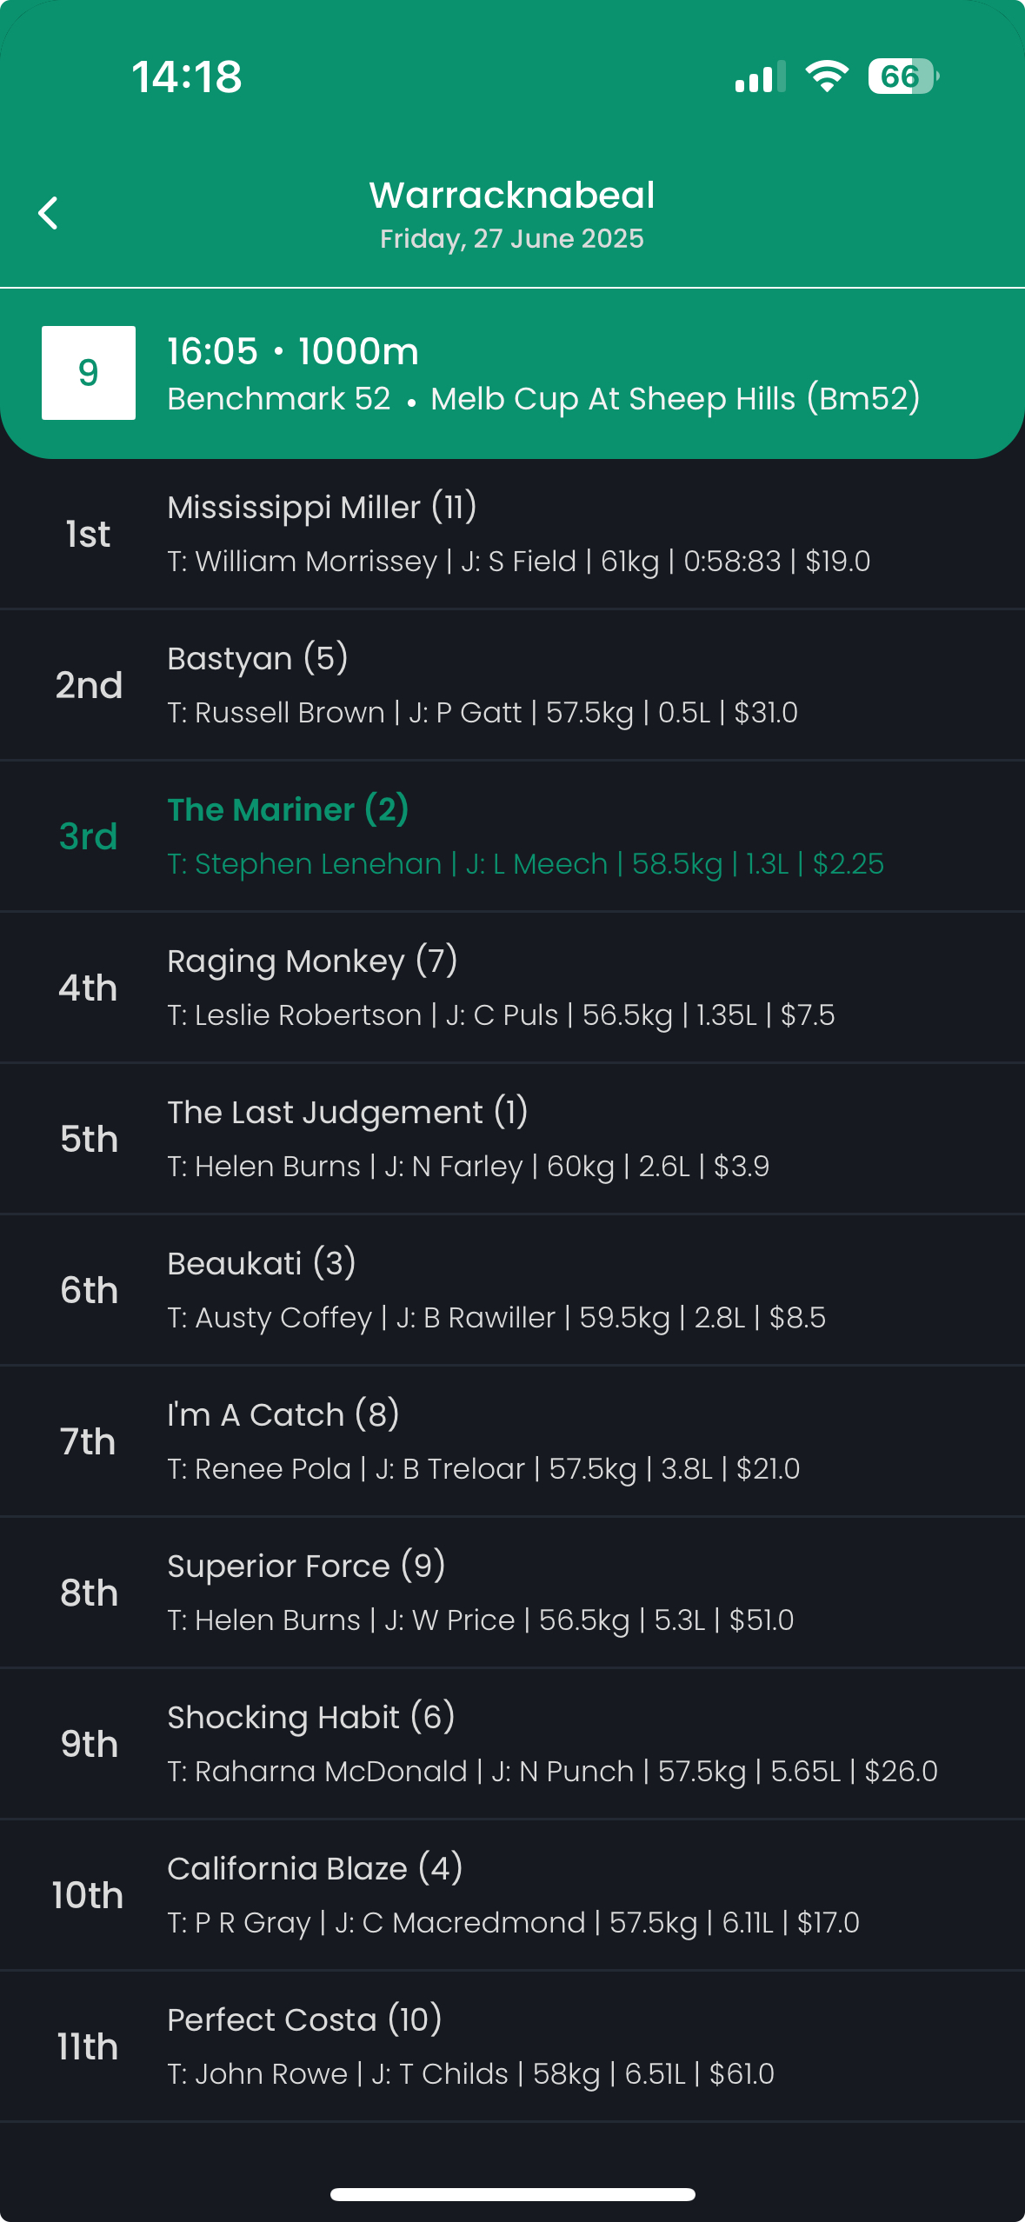Open the Warracknabeal meeting title
The height and width of the screenshot is (2222, 1025).
click(x=512, y=196)
